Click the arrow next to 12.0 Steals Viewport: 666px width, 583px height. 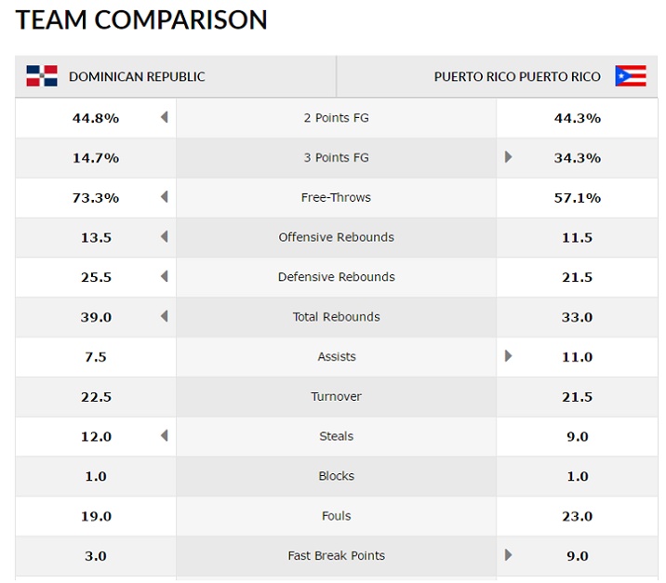click(164, 436)
